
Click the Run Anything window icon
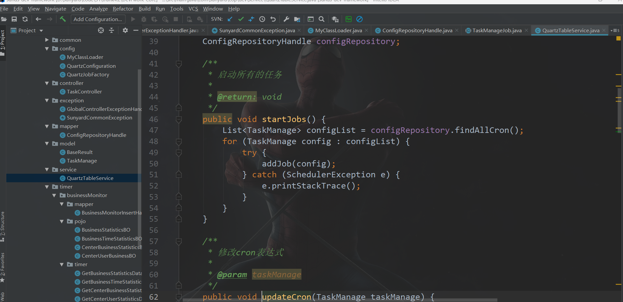311,19
